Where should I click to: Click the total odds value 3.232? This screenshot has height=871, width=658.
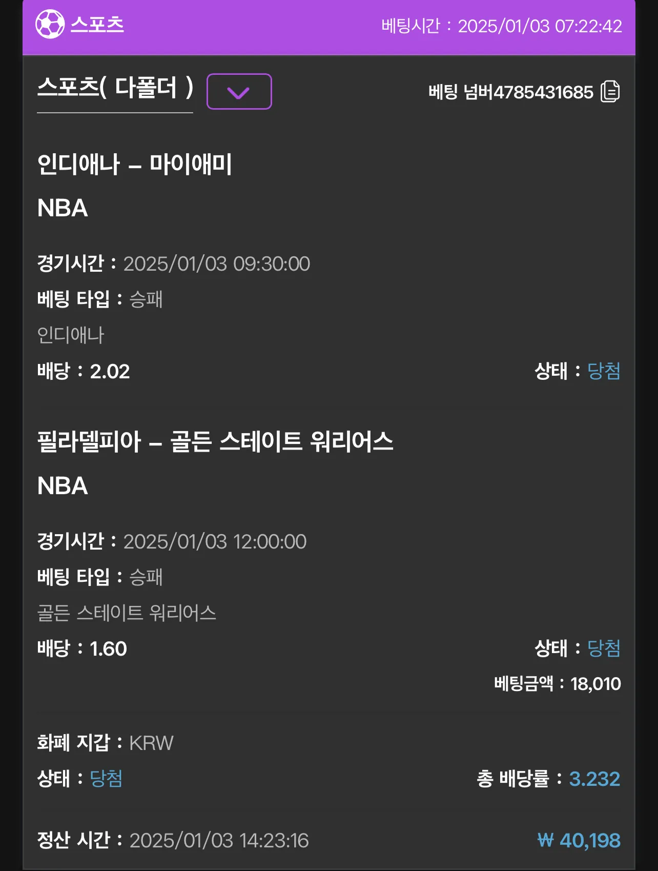[x=594, y=779]
